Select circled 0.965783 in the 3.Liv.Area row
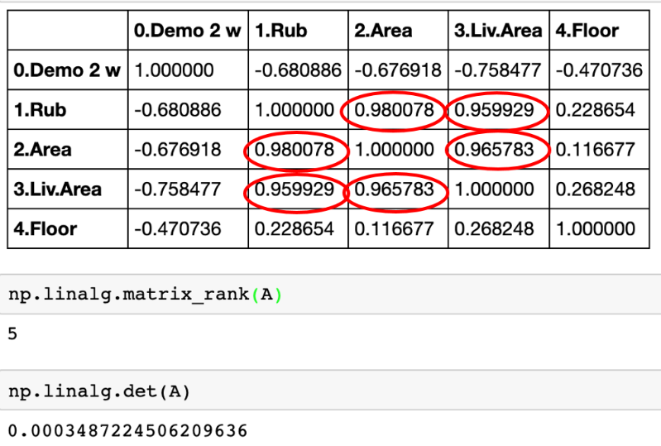 (394, 189)
